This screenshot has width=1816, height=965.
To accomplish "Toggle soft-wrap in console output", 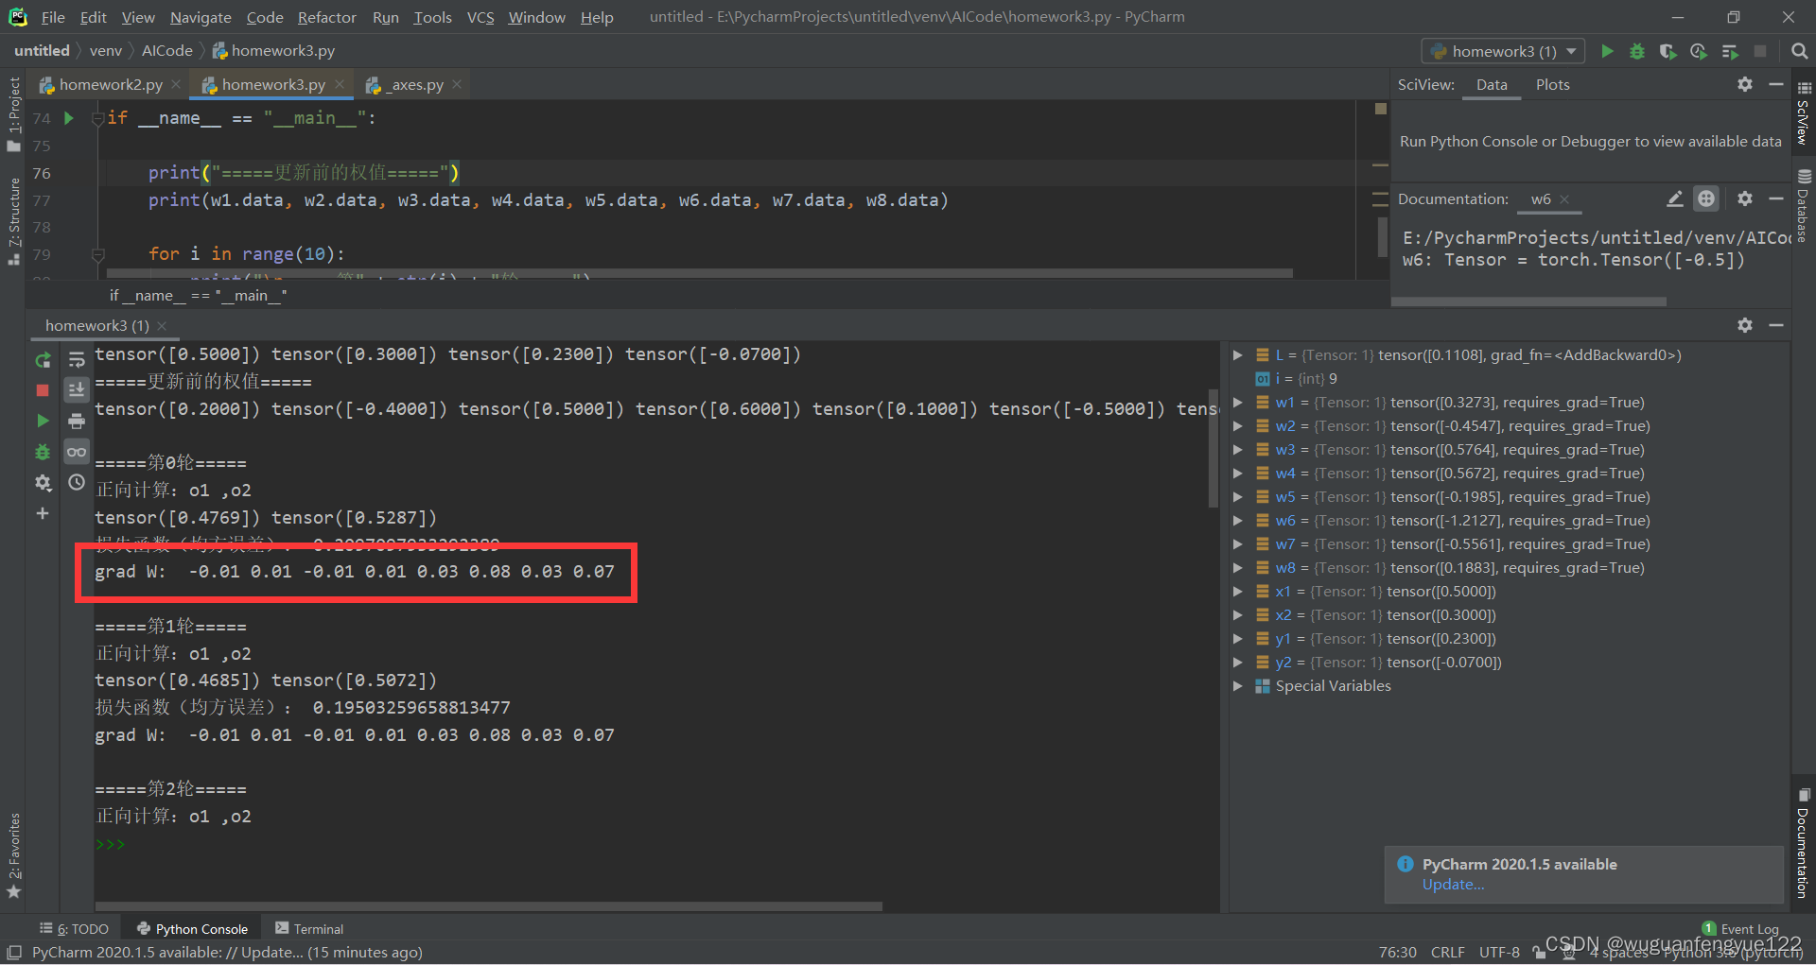I will [77, 360].
